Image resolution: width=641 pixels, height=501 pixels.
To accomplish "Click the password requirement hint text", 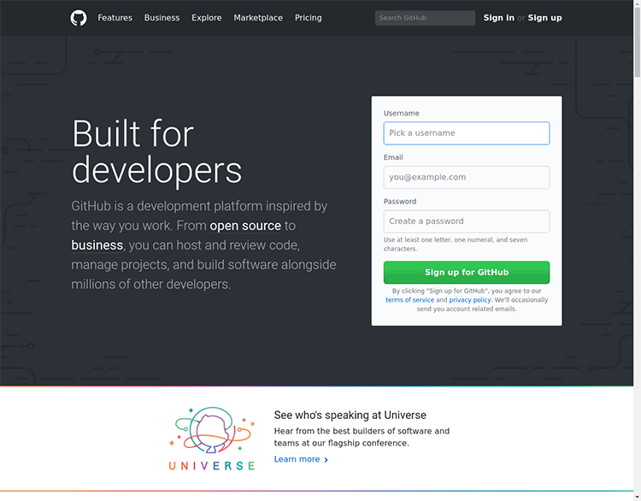I will pyautogui.click(x=456, y=245).
